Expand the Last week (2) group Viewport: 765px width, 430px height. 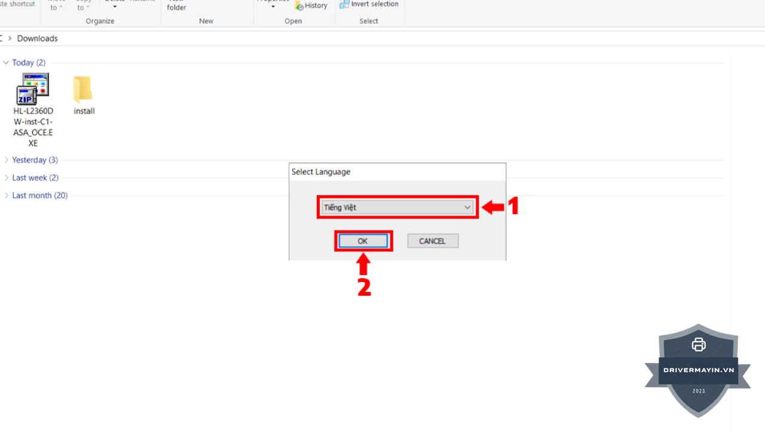[6, 178]
